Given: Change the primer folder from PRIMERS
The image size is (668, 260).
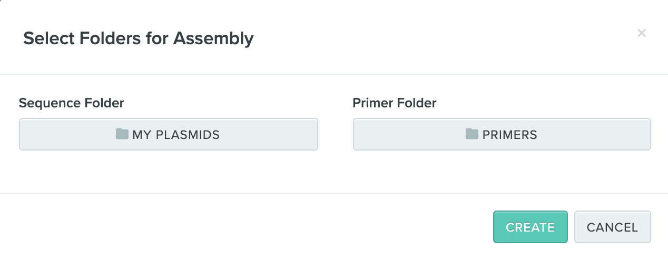Looking at the screenshot, I should point(502,134).
